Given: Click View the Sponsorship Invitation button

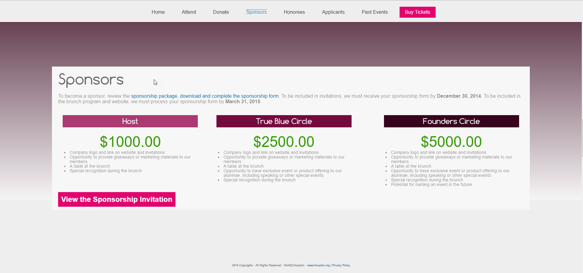Looking at the screenshot, I should point(117,199).
